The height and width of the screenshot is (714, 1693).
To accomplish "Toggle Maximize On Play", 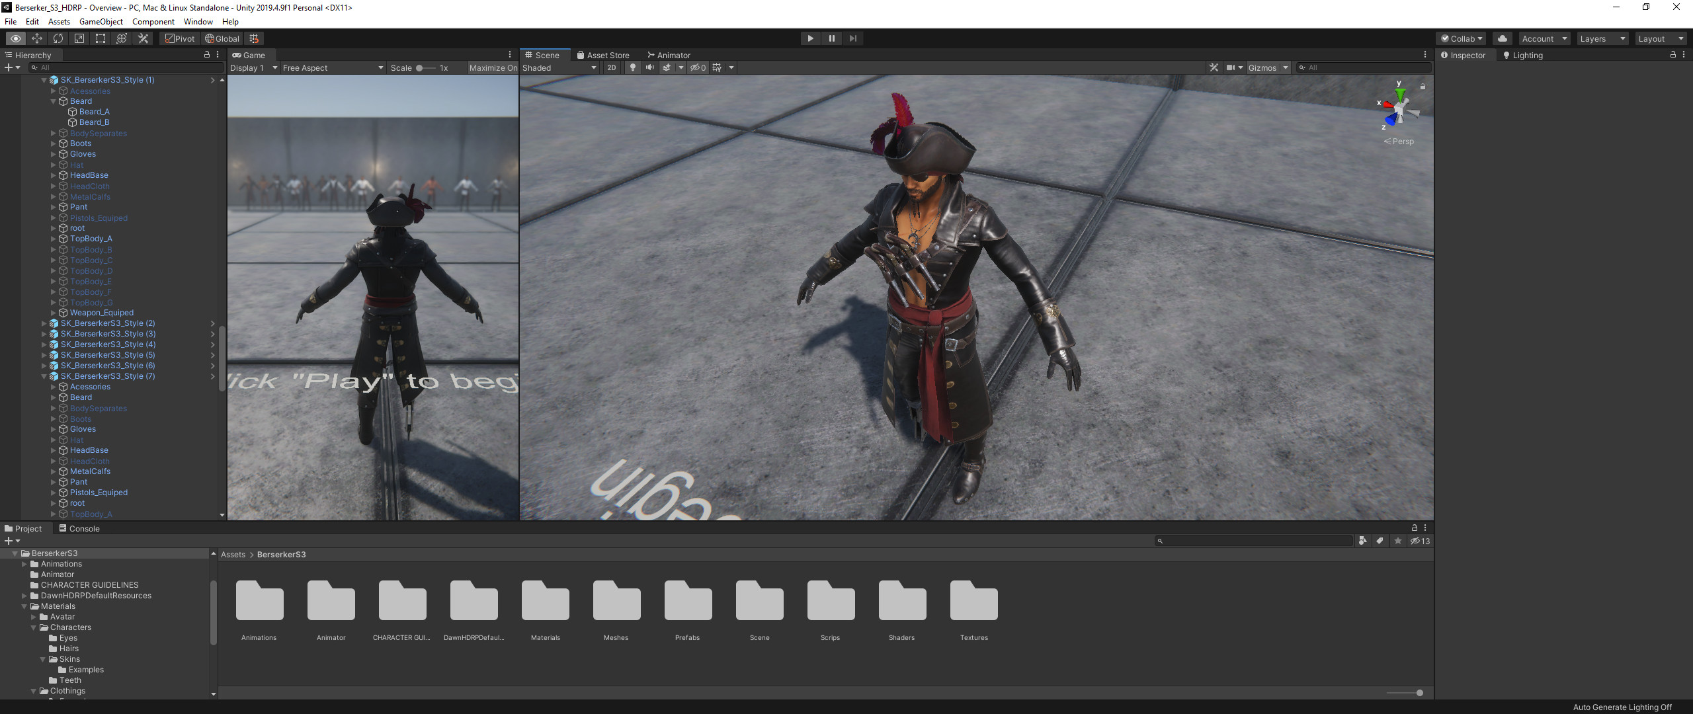I will [x=493, y=67].
